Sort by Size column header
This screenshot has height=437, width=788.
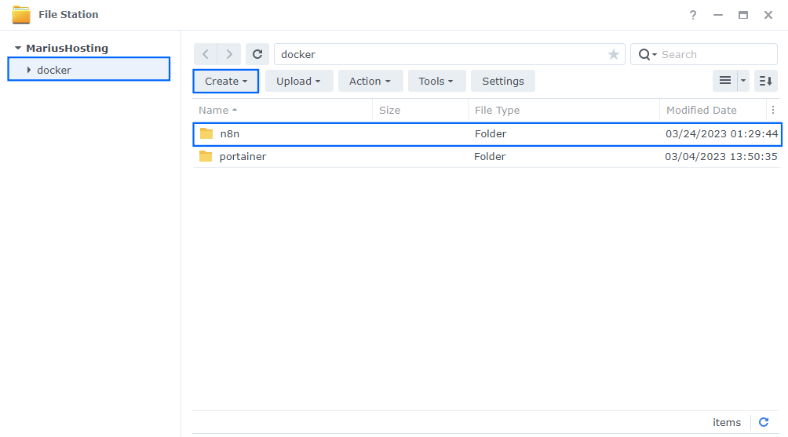click(420, 110)
